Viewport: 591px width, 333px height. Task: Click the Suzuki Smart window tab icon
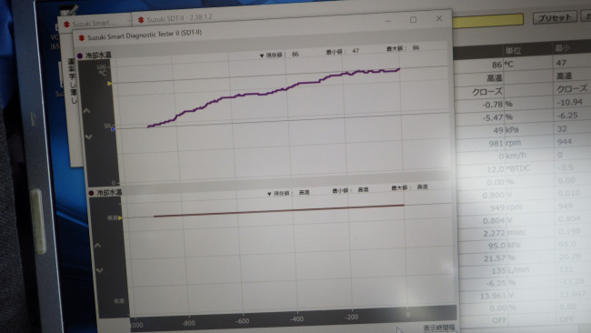pyautogui.click(x=66, y=25)
